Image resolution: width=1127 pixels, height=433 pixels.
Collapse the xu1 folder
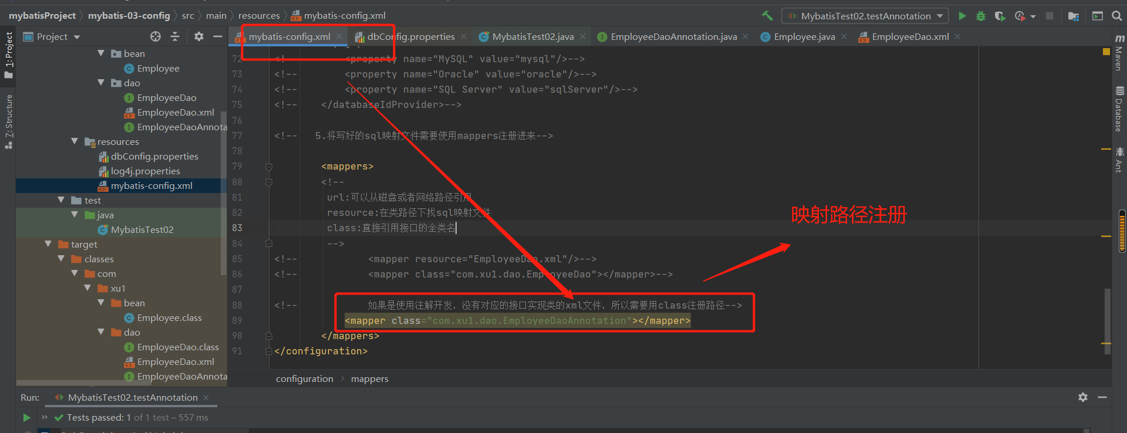[87, 288]
